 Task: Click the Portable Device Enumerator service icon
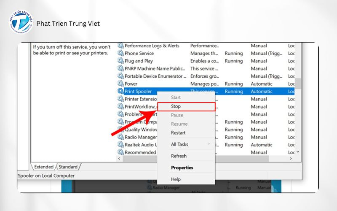point(121,76)
